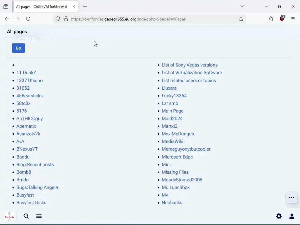Open the Busyfast page link
Viewport: 300px width, 225px height.
tap(25, 195)
